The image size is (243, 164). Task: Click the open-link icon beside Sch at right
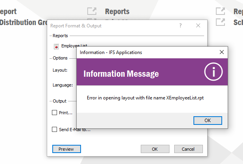tap(220, 22)
